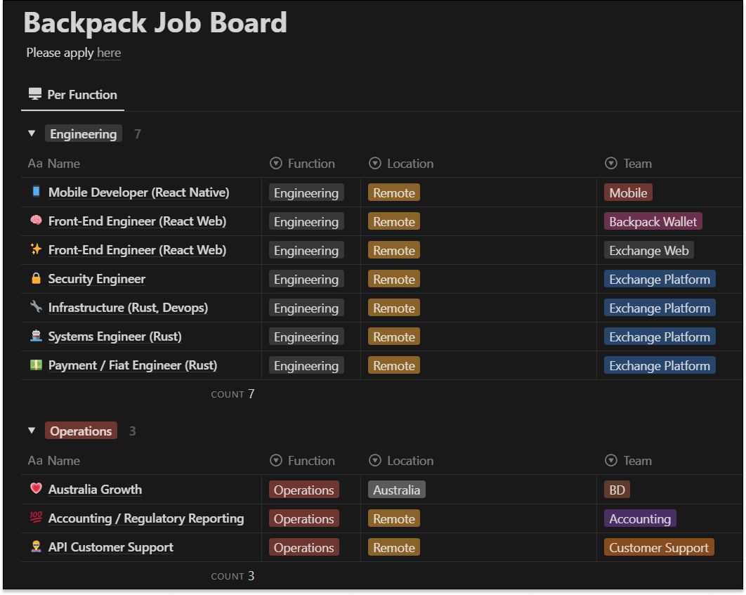The image size is (746, 595).
Task: Click the ship icon beside Systems Engineer
Action: pos(36,336)
